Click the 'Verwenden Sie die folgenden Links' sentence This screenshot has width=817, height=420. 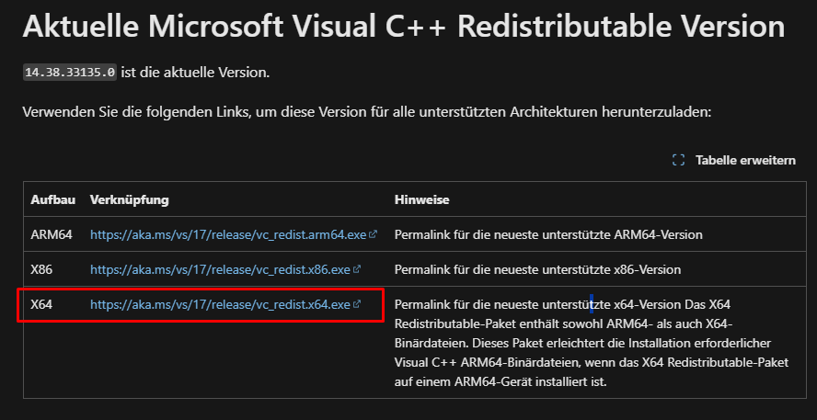point(367,112)
